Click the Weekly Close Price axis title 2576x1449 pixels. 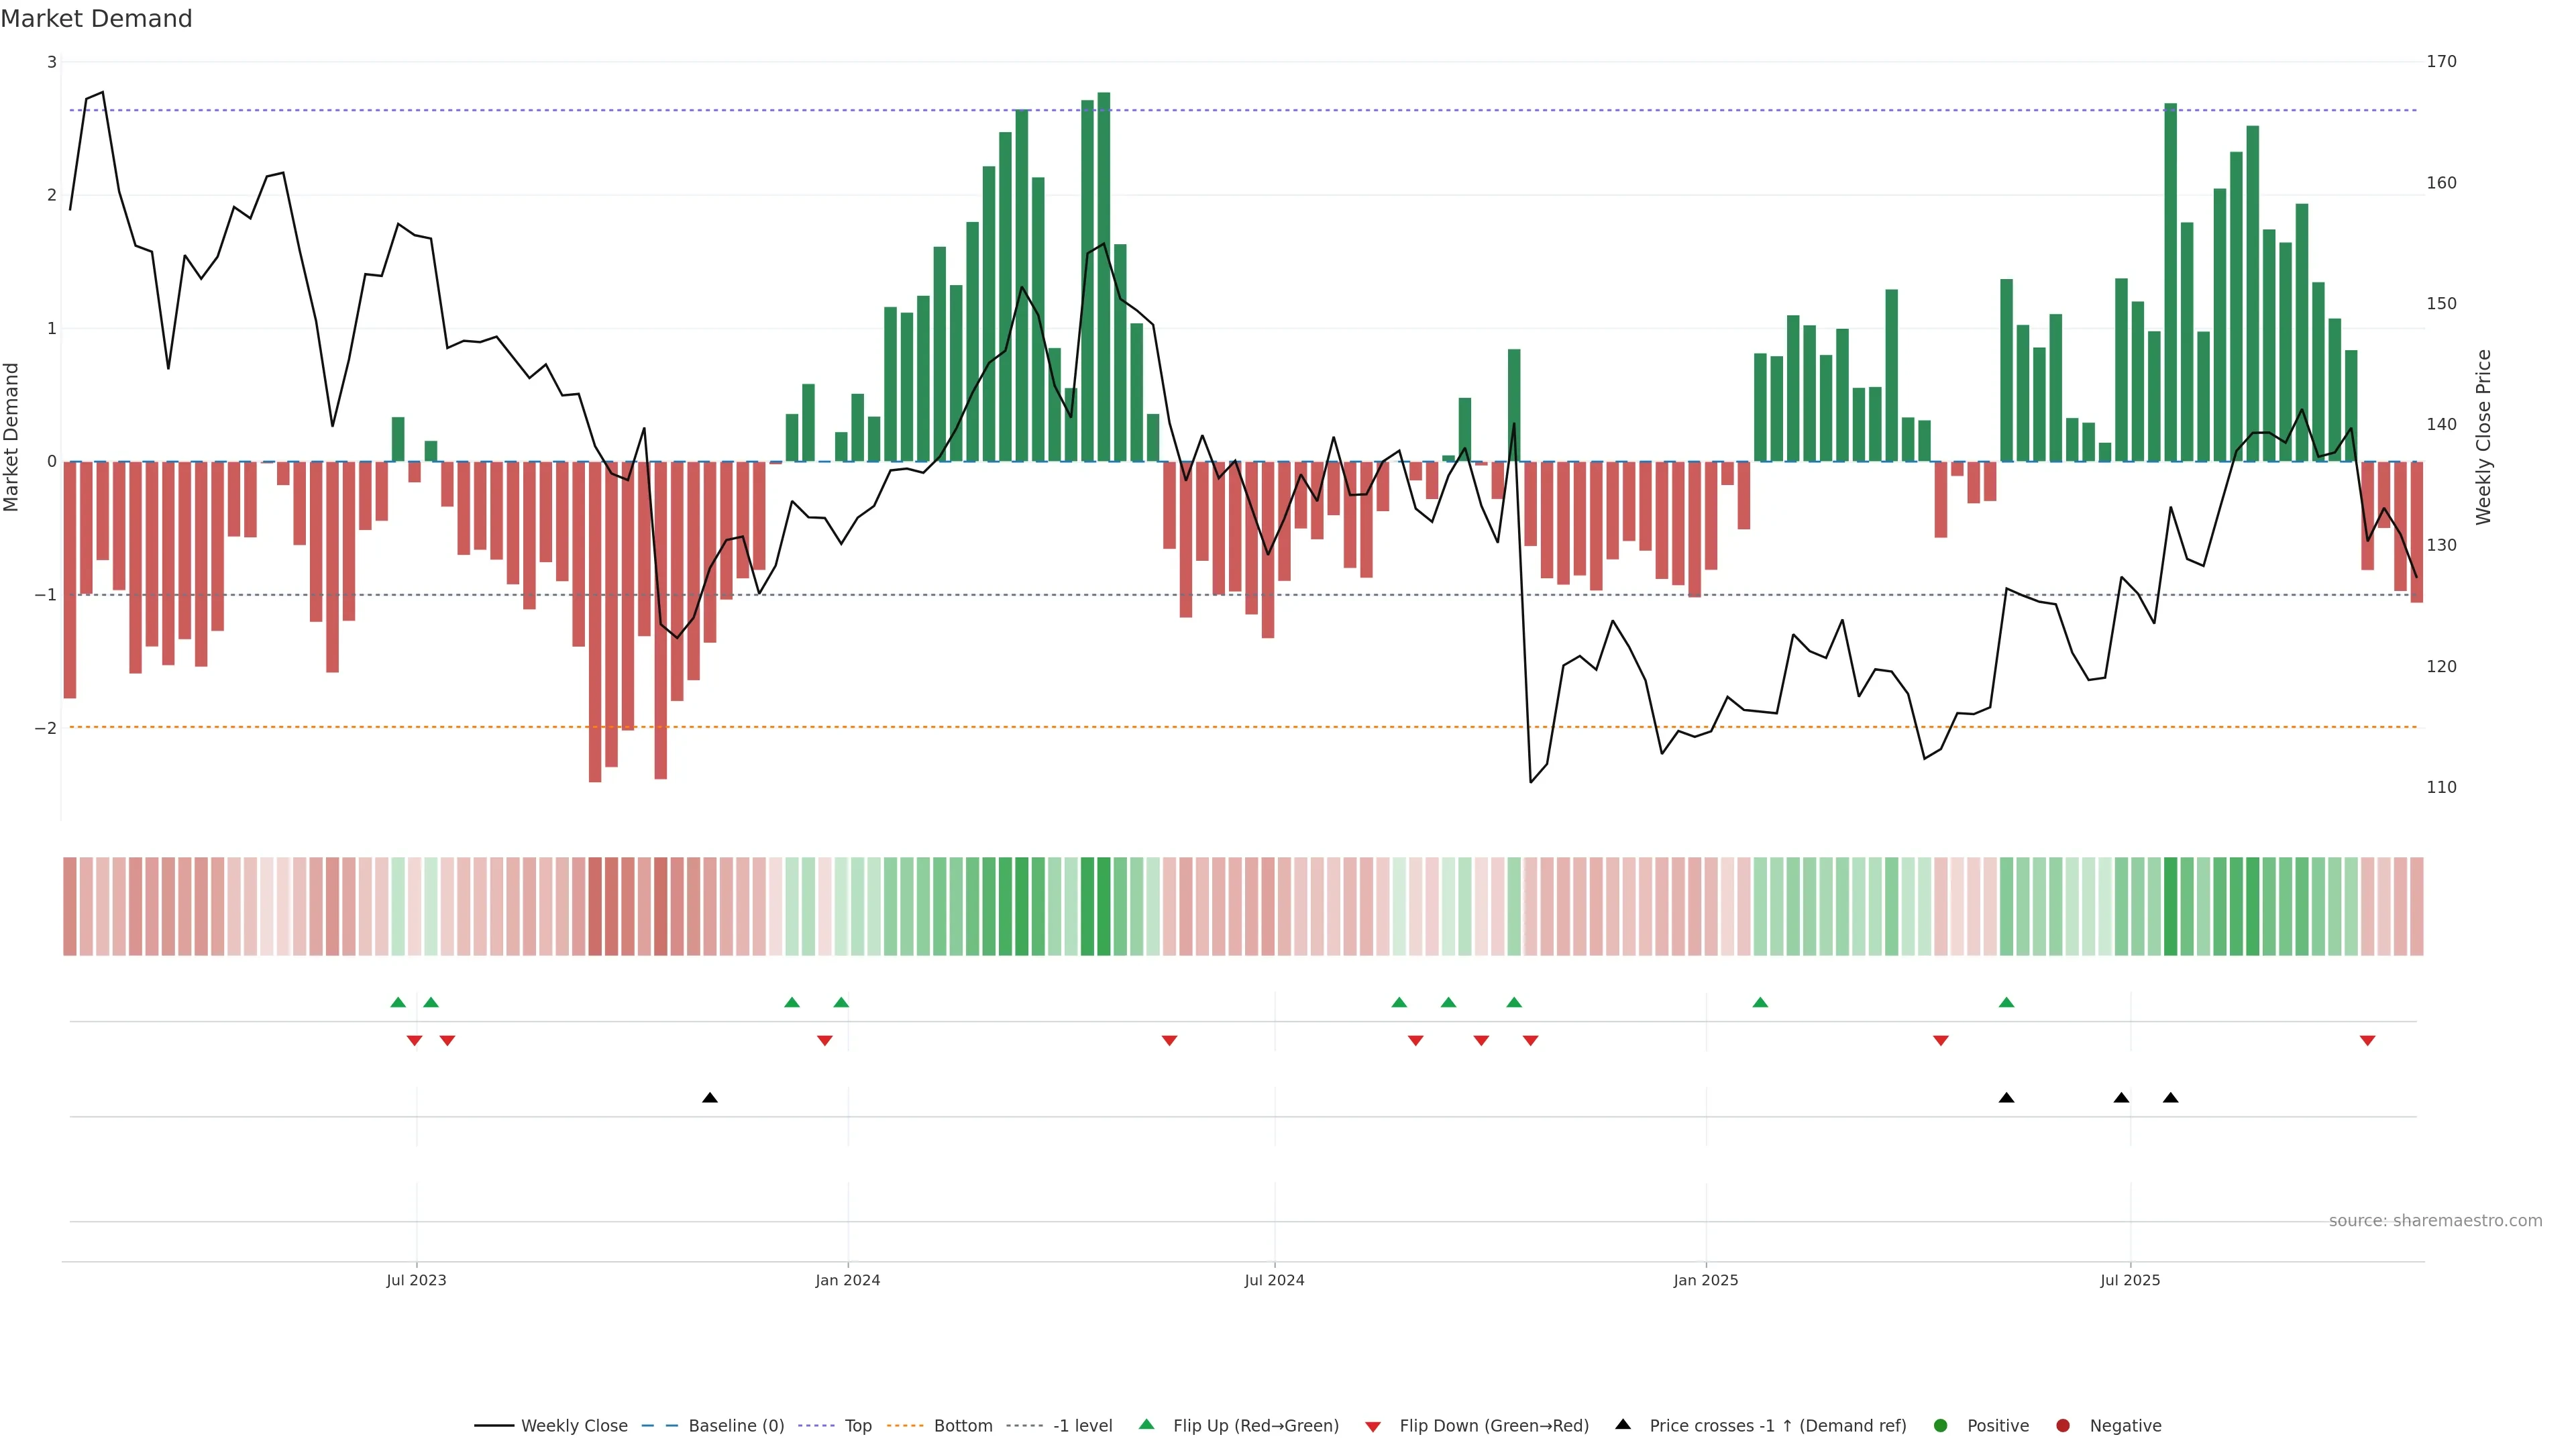[x=2484, y=437]
